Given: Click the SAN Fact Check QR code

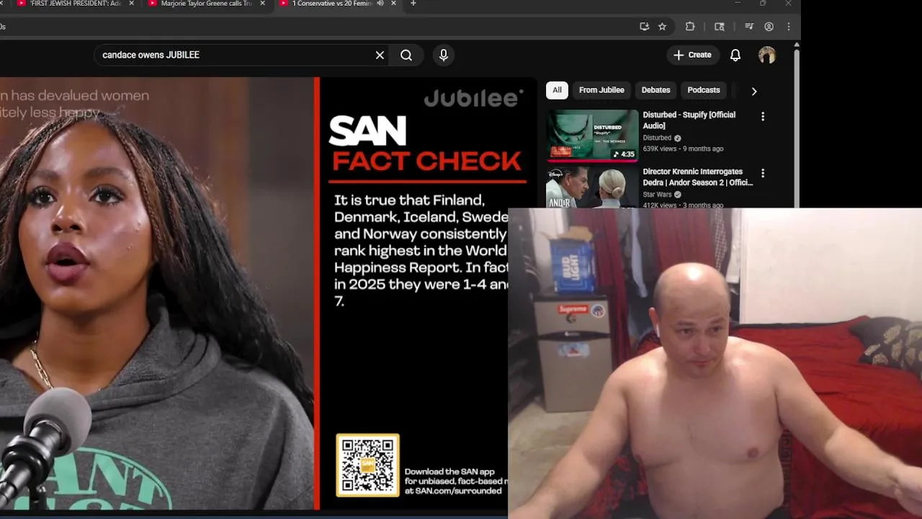Looking at the screenshot, I should [x=367, y=465].
